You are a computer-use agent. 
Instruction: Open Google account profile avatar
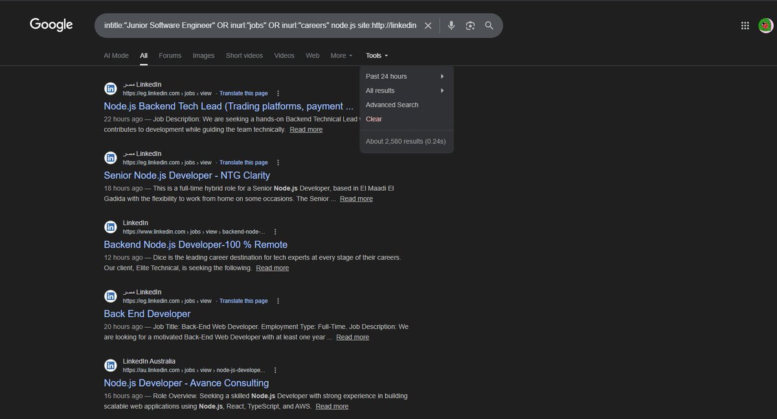coord(766,26)
